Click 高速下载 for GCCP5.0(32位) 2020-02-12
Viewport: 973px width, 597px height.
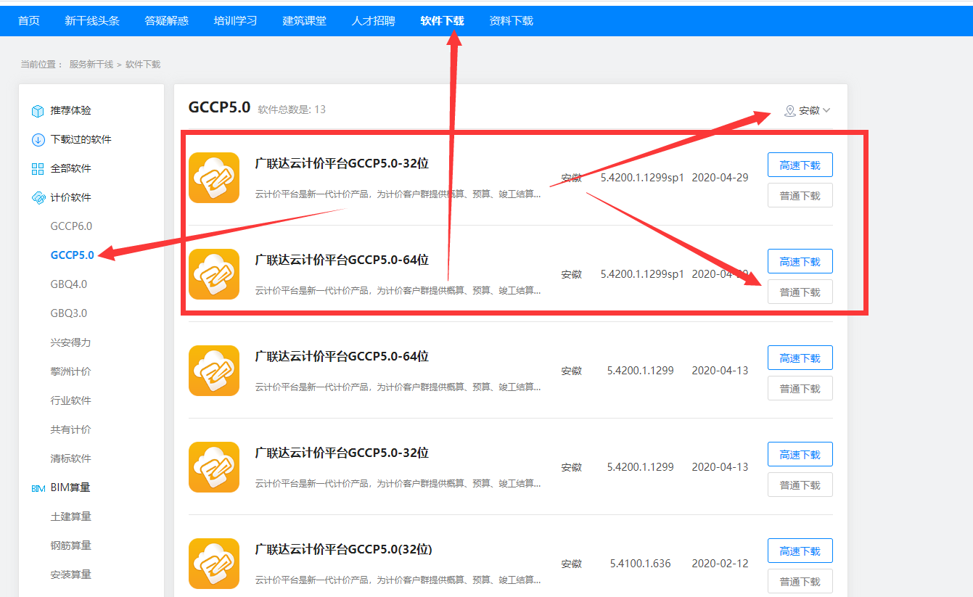pyautogui.click(x=800, y=551)
